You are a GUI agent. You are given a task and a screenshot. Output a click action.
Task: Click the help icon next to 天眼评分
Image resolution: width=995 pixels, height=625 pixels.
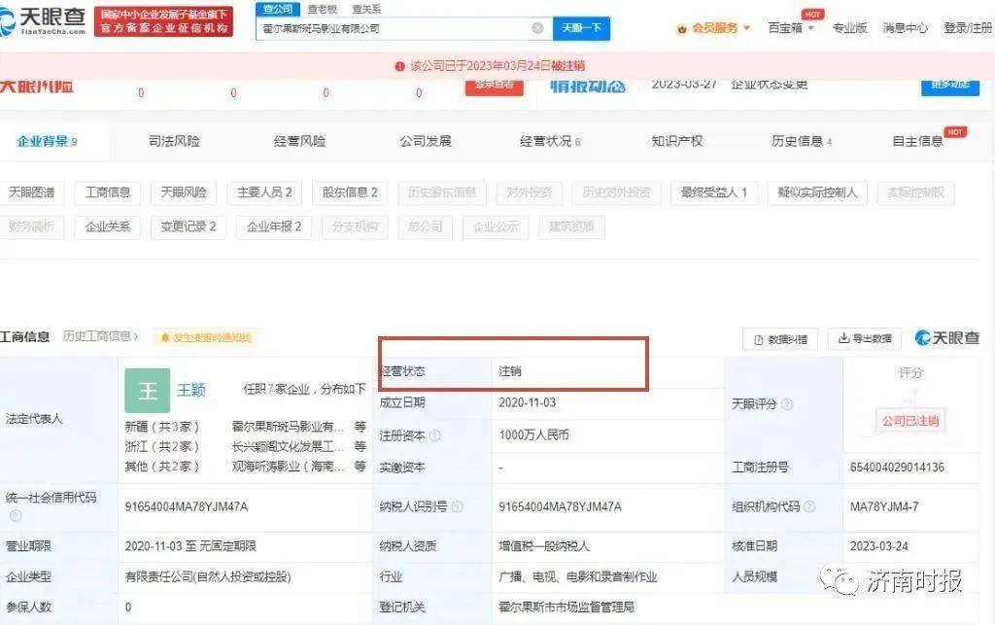[787, 403]
